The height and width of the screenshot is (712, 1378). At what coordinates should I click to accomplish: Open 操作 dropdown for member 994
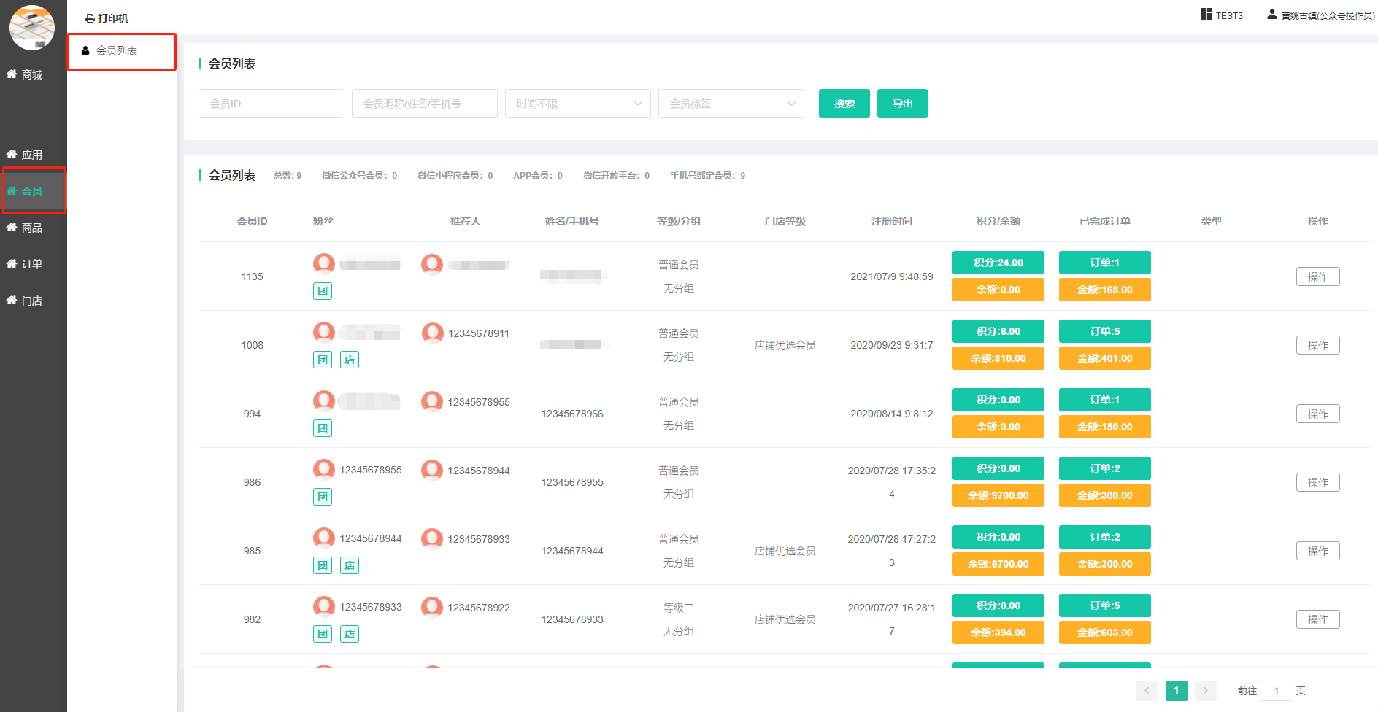click(1317, 414)
